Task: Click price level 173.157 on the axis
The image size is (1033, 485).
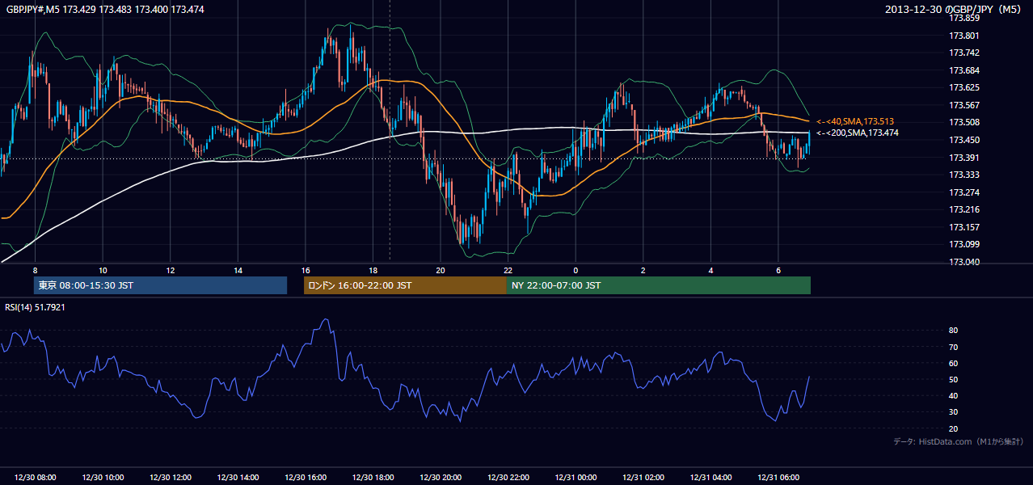Action: pos(965,227)
